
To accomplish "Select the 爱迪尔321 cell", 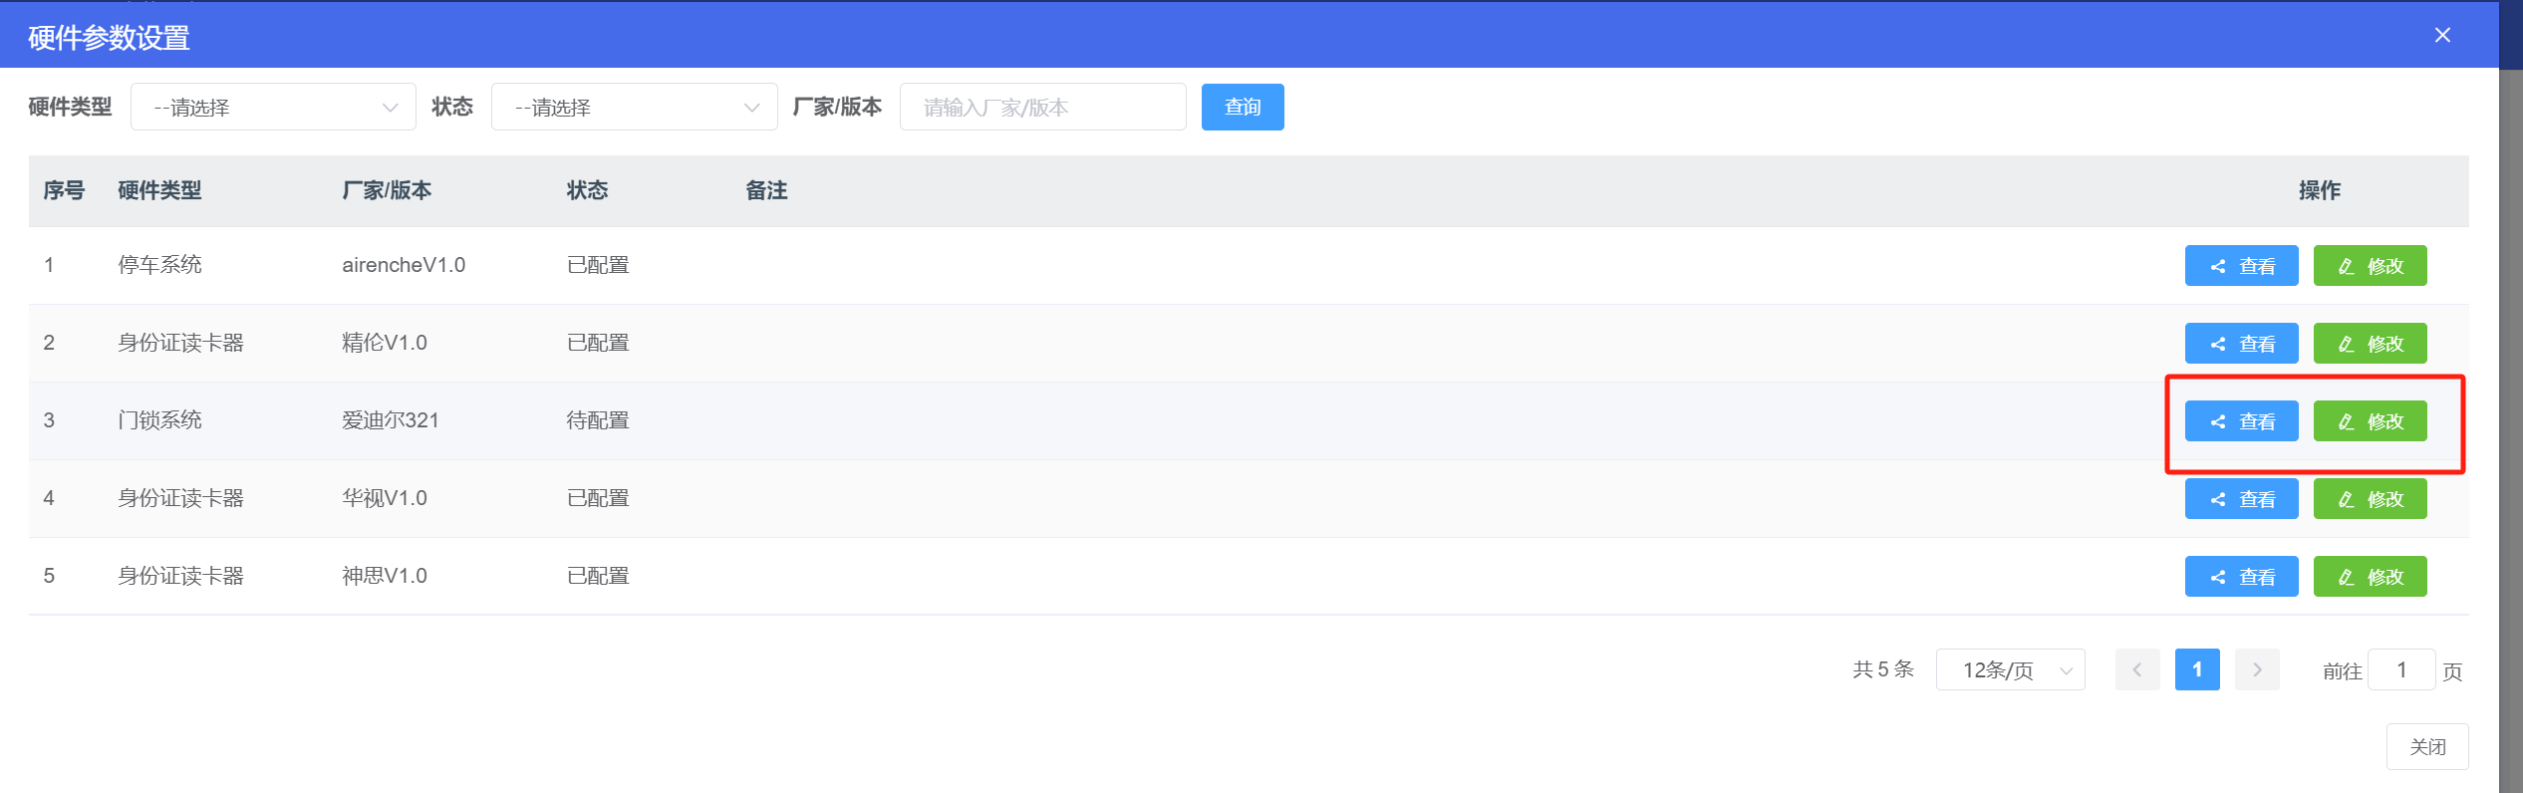I will 391,420.
